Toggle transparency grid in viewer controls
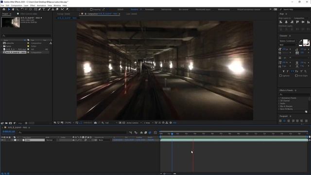The width and height of the screenshot is (311, 175). [123, 123]
